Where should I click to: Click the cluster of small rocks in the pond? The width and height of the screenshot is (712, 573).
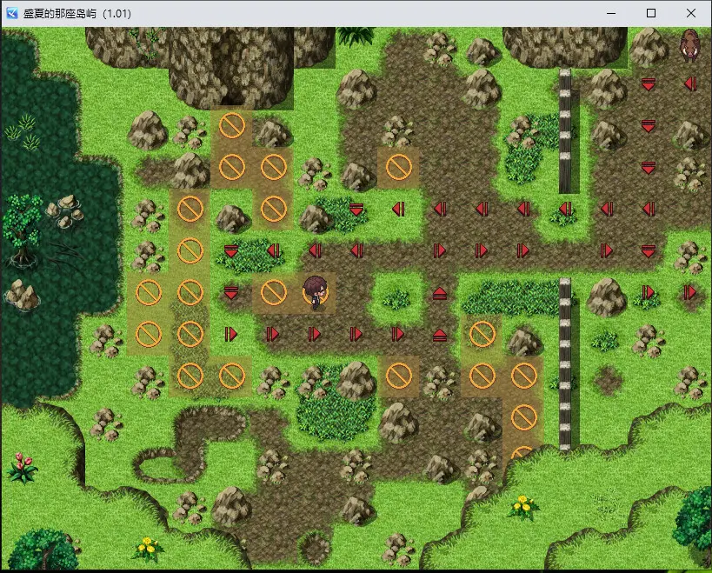[65, 211]
